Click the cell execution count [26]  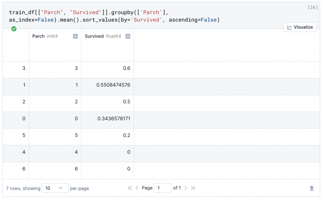[x=313, y=8]
